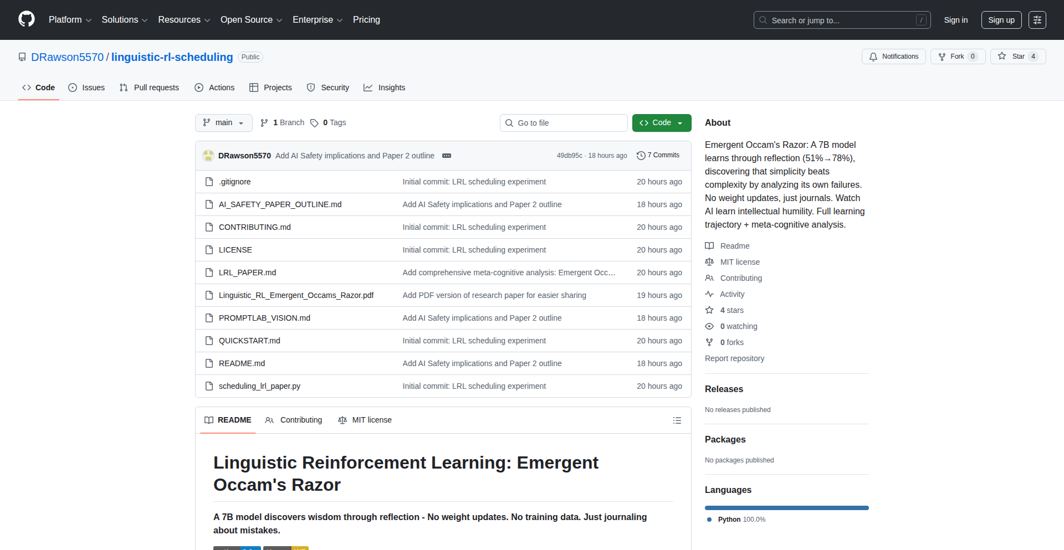Expand the green Code dropdown button
1064x550 pixels.
click(x=661, y=123)
